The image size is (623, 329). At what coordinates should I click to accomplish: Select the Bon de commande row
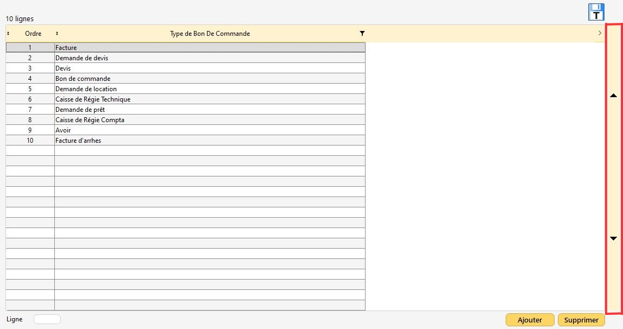point(209,79)
